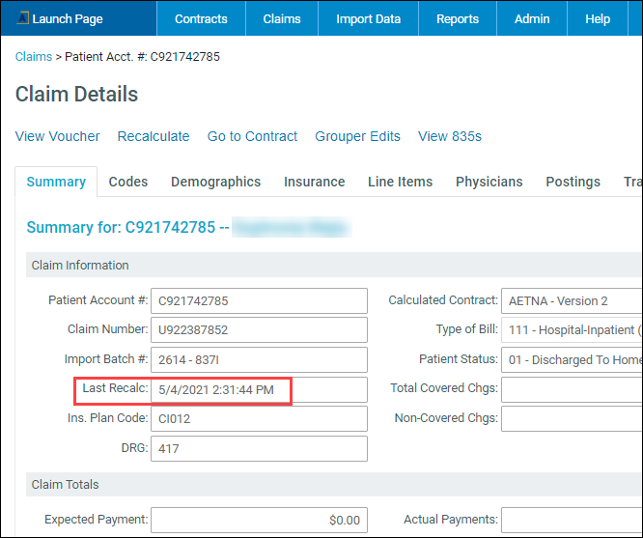Select the Summary tab
Viewport: 643px width, 538px height.
point(56,182)
